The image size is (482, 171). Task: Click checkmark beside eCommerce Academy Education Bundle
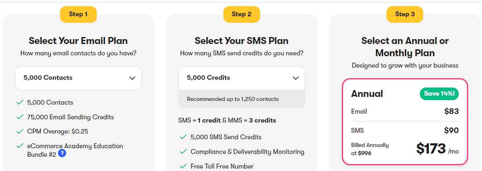click(20, 146)
